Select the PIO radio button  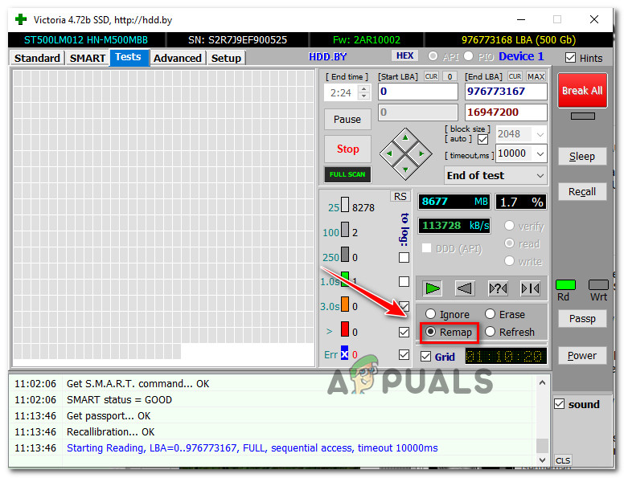468,56
